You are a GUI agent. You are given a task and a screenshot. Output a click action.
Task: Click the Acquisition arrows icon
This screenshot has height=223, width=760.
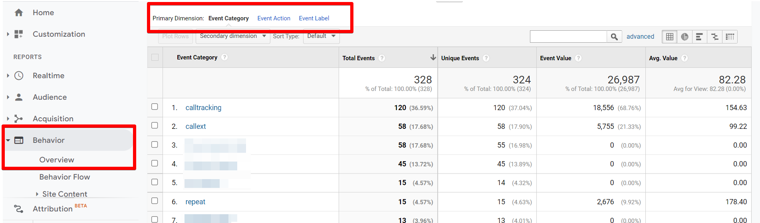(x=19, y=118)
